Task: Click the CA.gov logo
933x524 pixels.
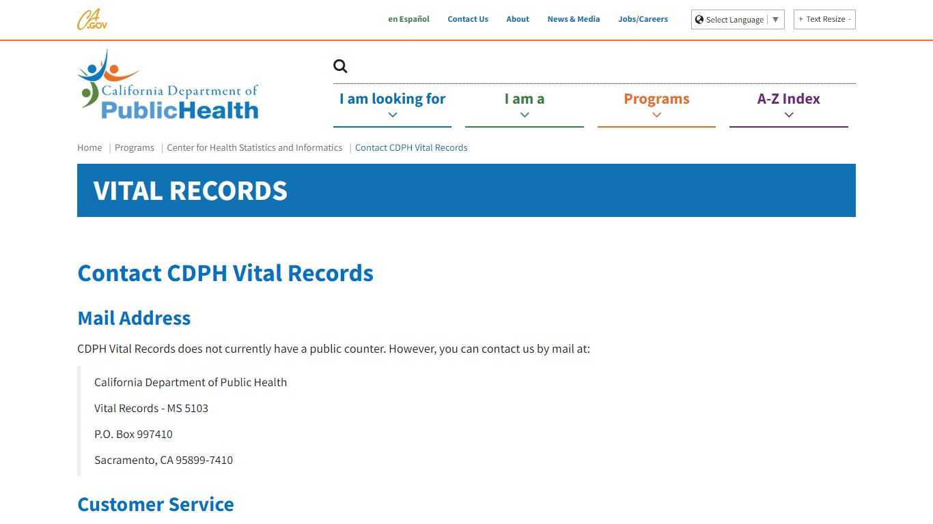Action: coord(92,20)
